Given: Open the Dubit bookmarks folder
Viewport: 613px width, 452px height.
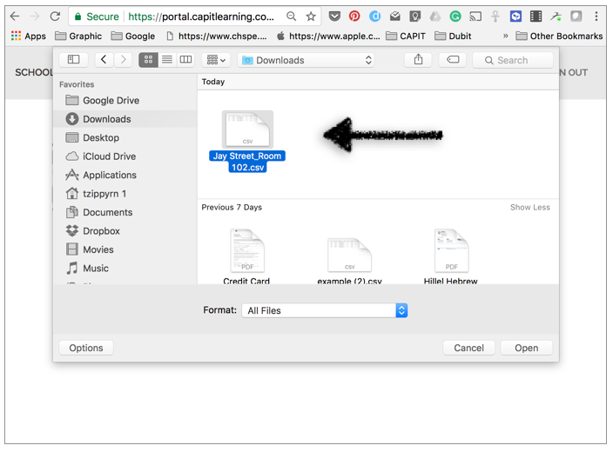Looking at the screenshot, I should (453, 37).
